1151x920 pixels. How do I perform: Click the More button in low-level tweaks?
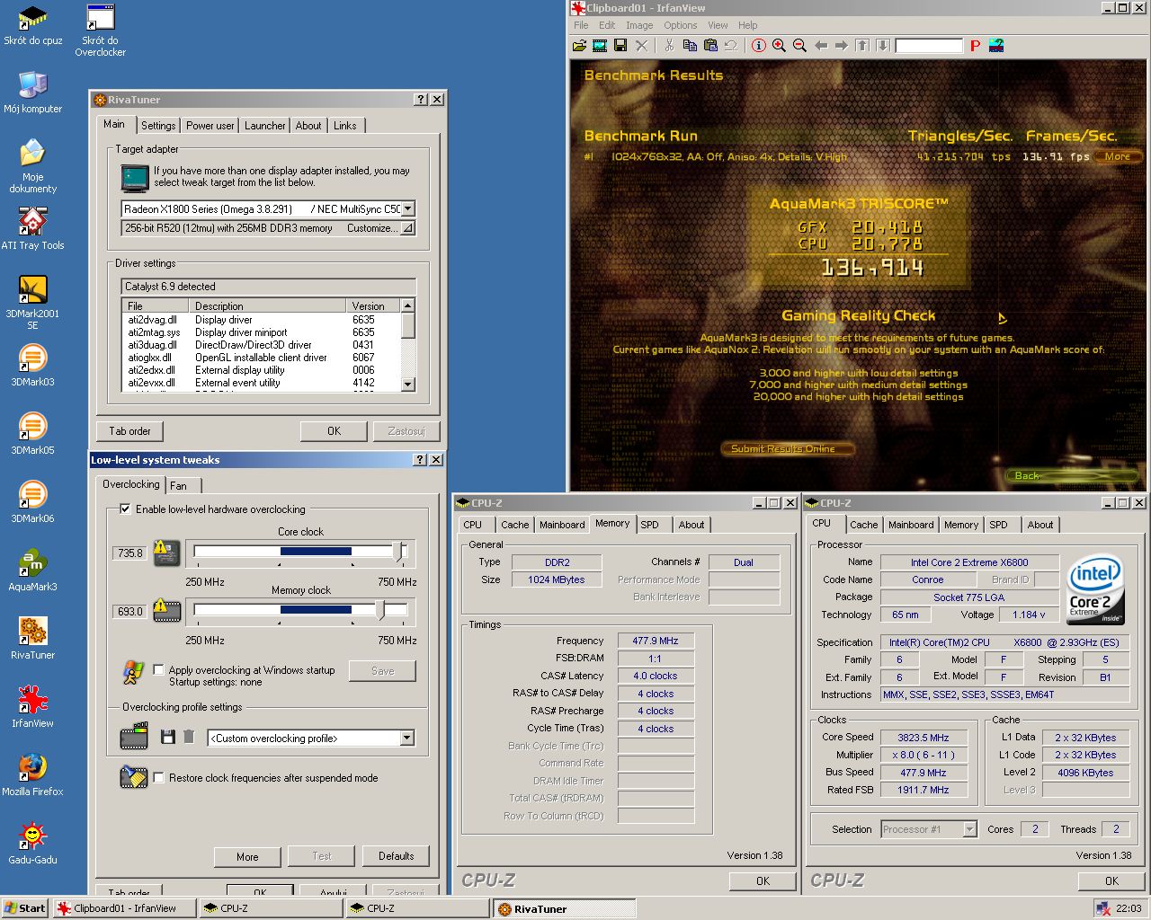[x=247, y=856]
